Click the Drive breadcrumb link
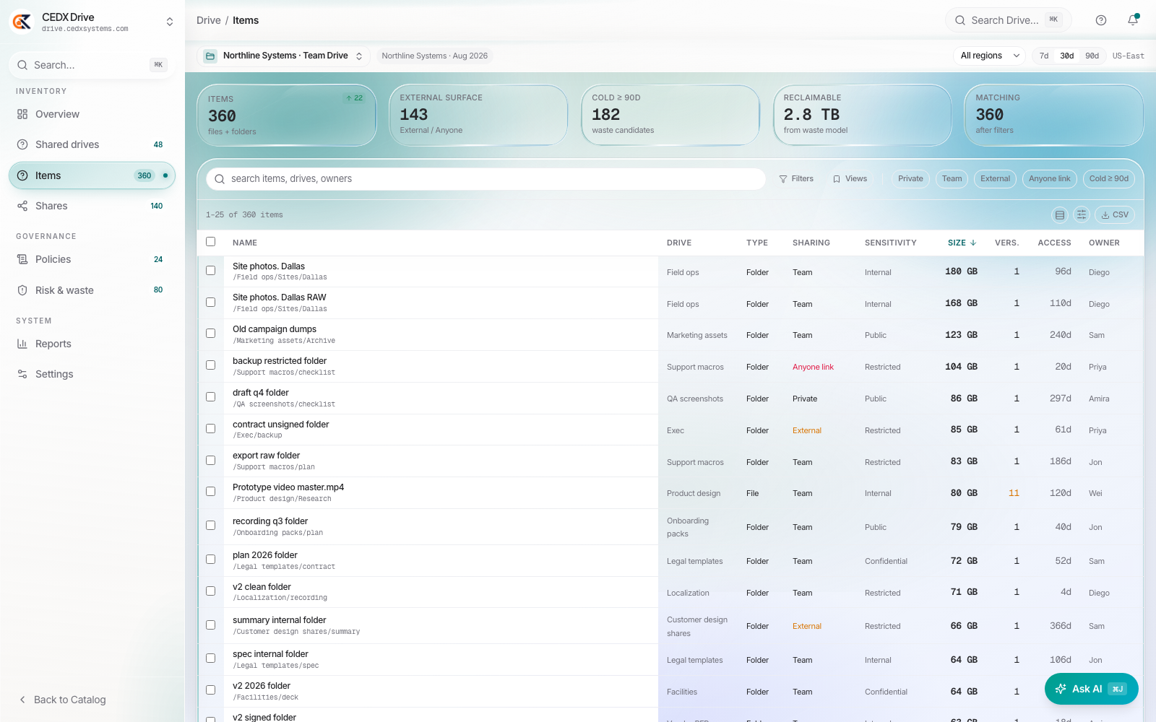 tap(209, 20)
